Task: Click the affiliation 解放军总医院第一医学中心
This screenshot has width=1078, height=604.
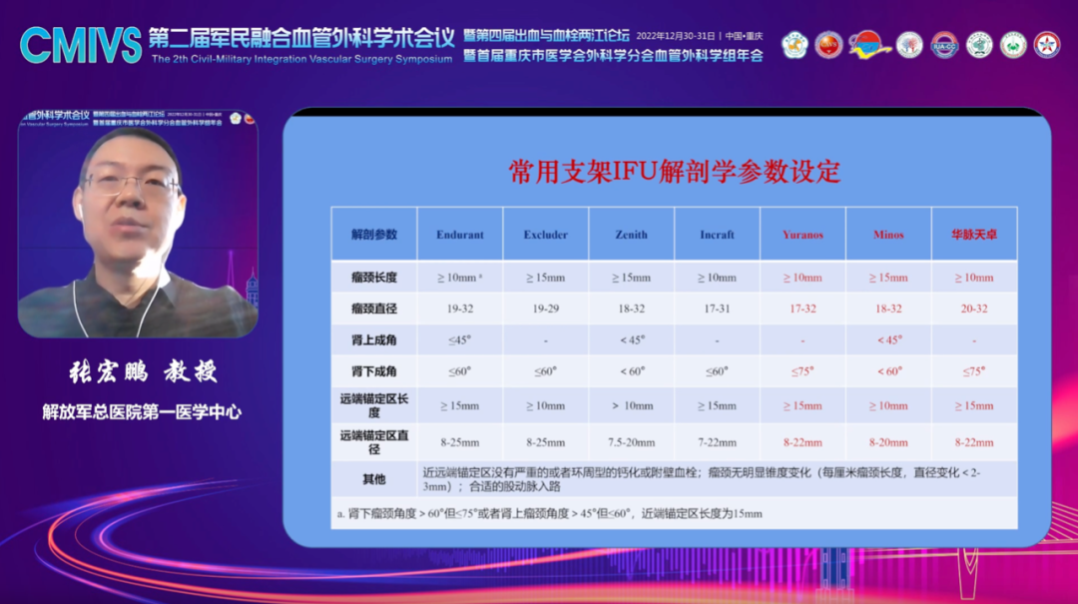Action: pos(142,412)
